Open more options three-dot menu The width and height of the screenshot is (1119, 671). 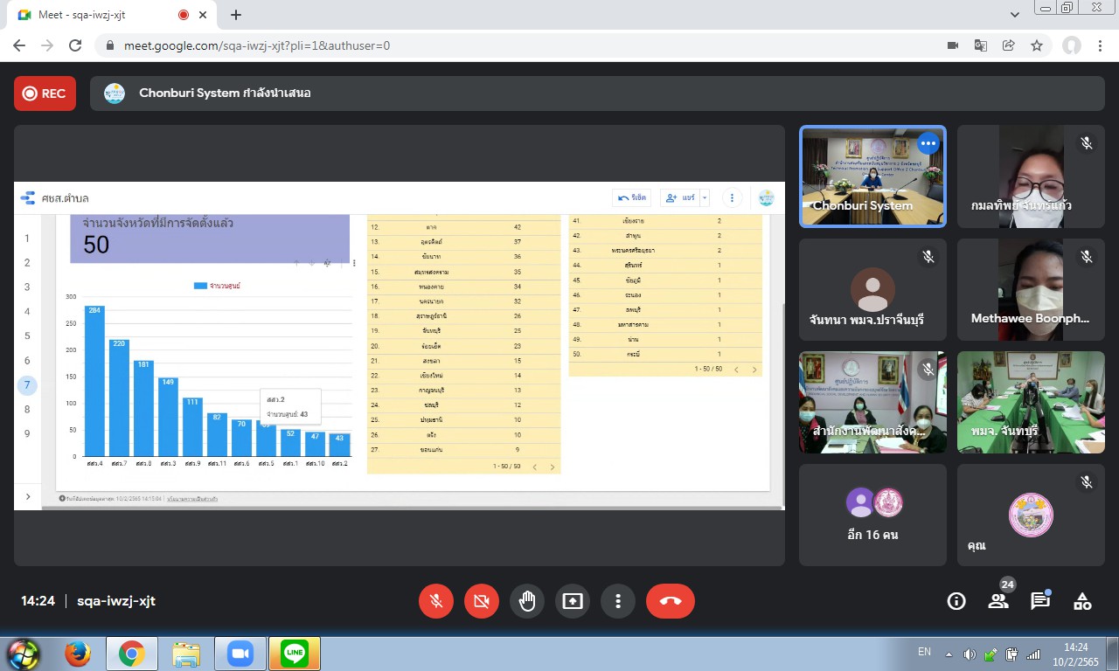pyautogui.click(x=618, y=601)
